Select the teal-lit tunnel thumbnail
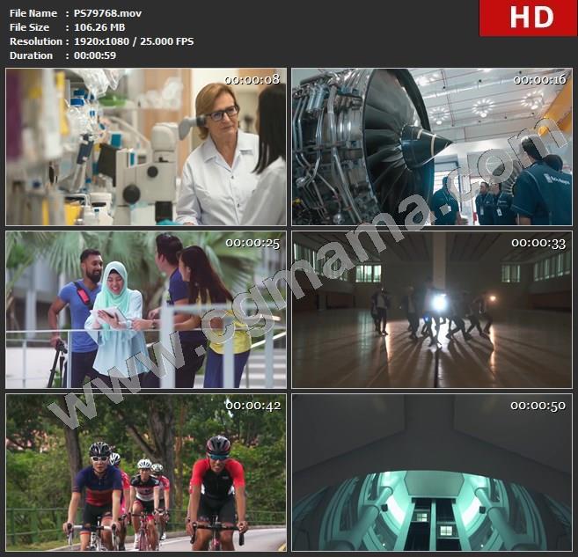 (x=432, y=473)
